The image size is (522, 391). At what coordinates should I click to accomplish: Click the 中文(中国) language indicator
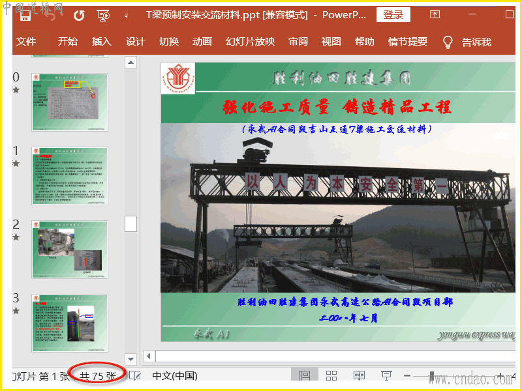click(x=175, y=376)
